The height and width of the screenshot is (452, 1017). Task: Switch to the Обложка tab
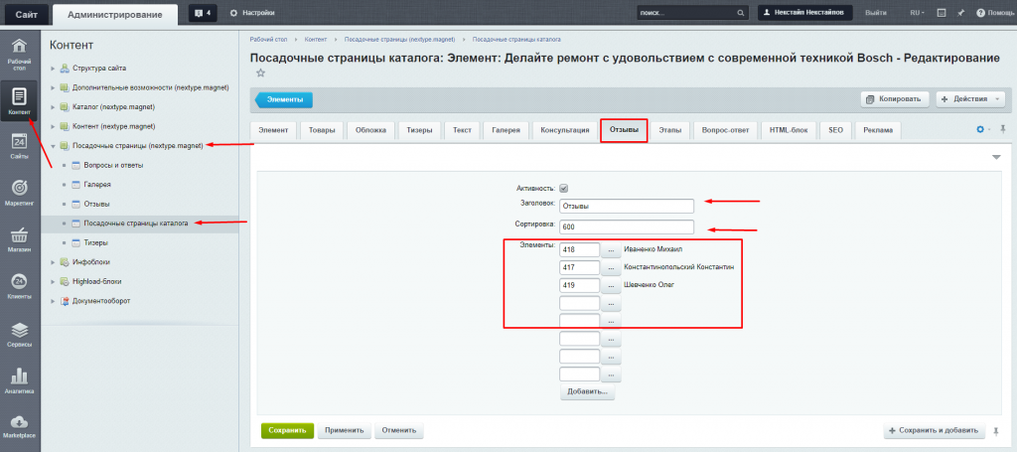point(370,130)
